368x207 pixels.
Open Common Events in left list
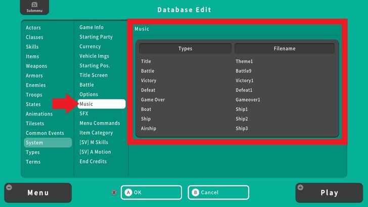point(45,133)
